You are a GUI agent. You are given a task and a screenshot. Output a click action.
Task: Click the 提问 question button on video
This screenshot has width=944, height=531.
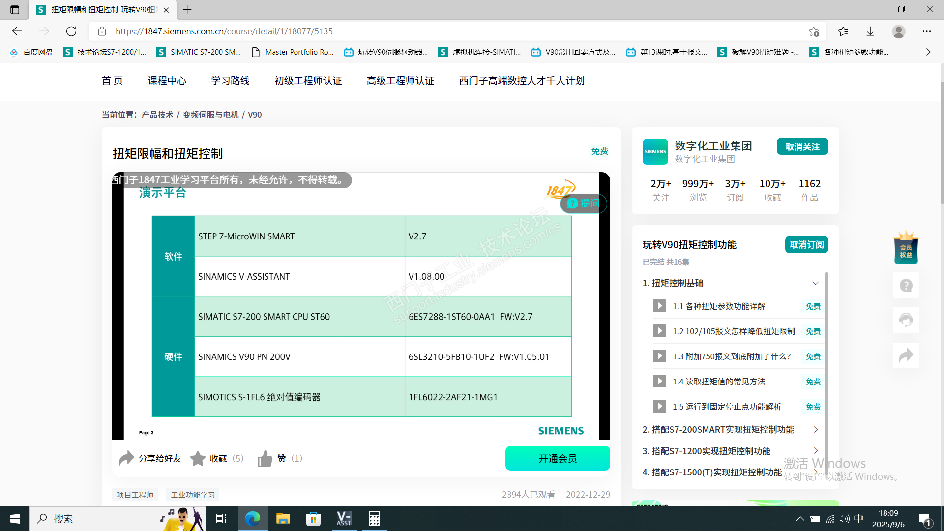(x=584, y=203)
